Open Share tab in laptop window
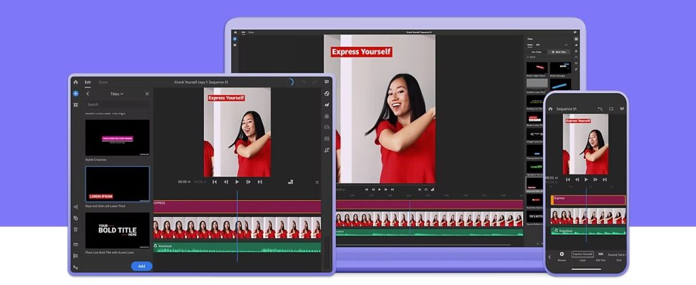 point(251,33)
